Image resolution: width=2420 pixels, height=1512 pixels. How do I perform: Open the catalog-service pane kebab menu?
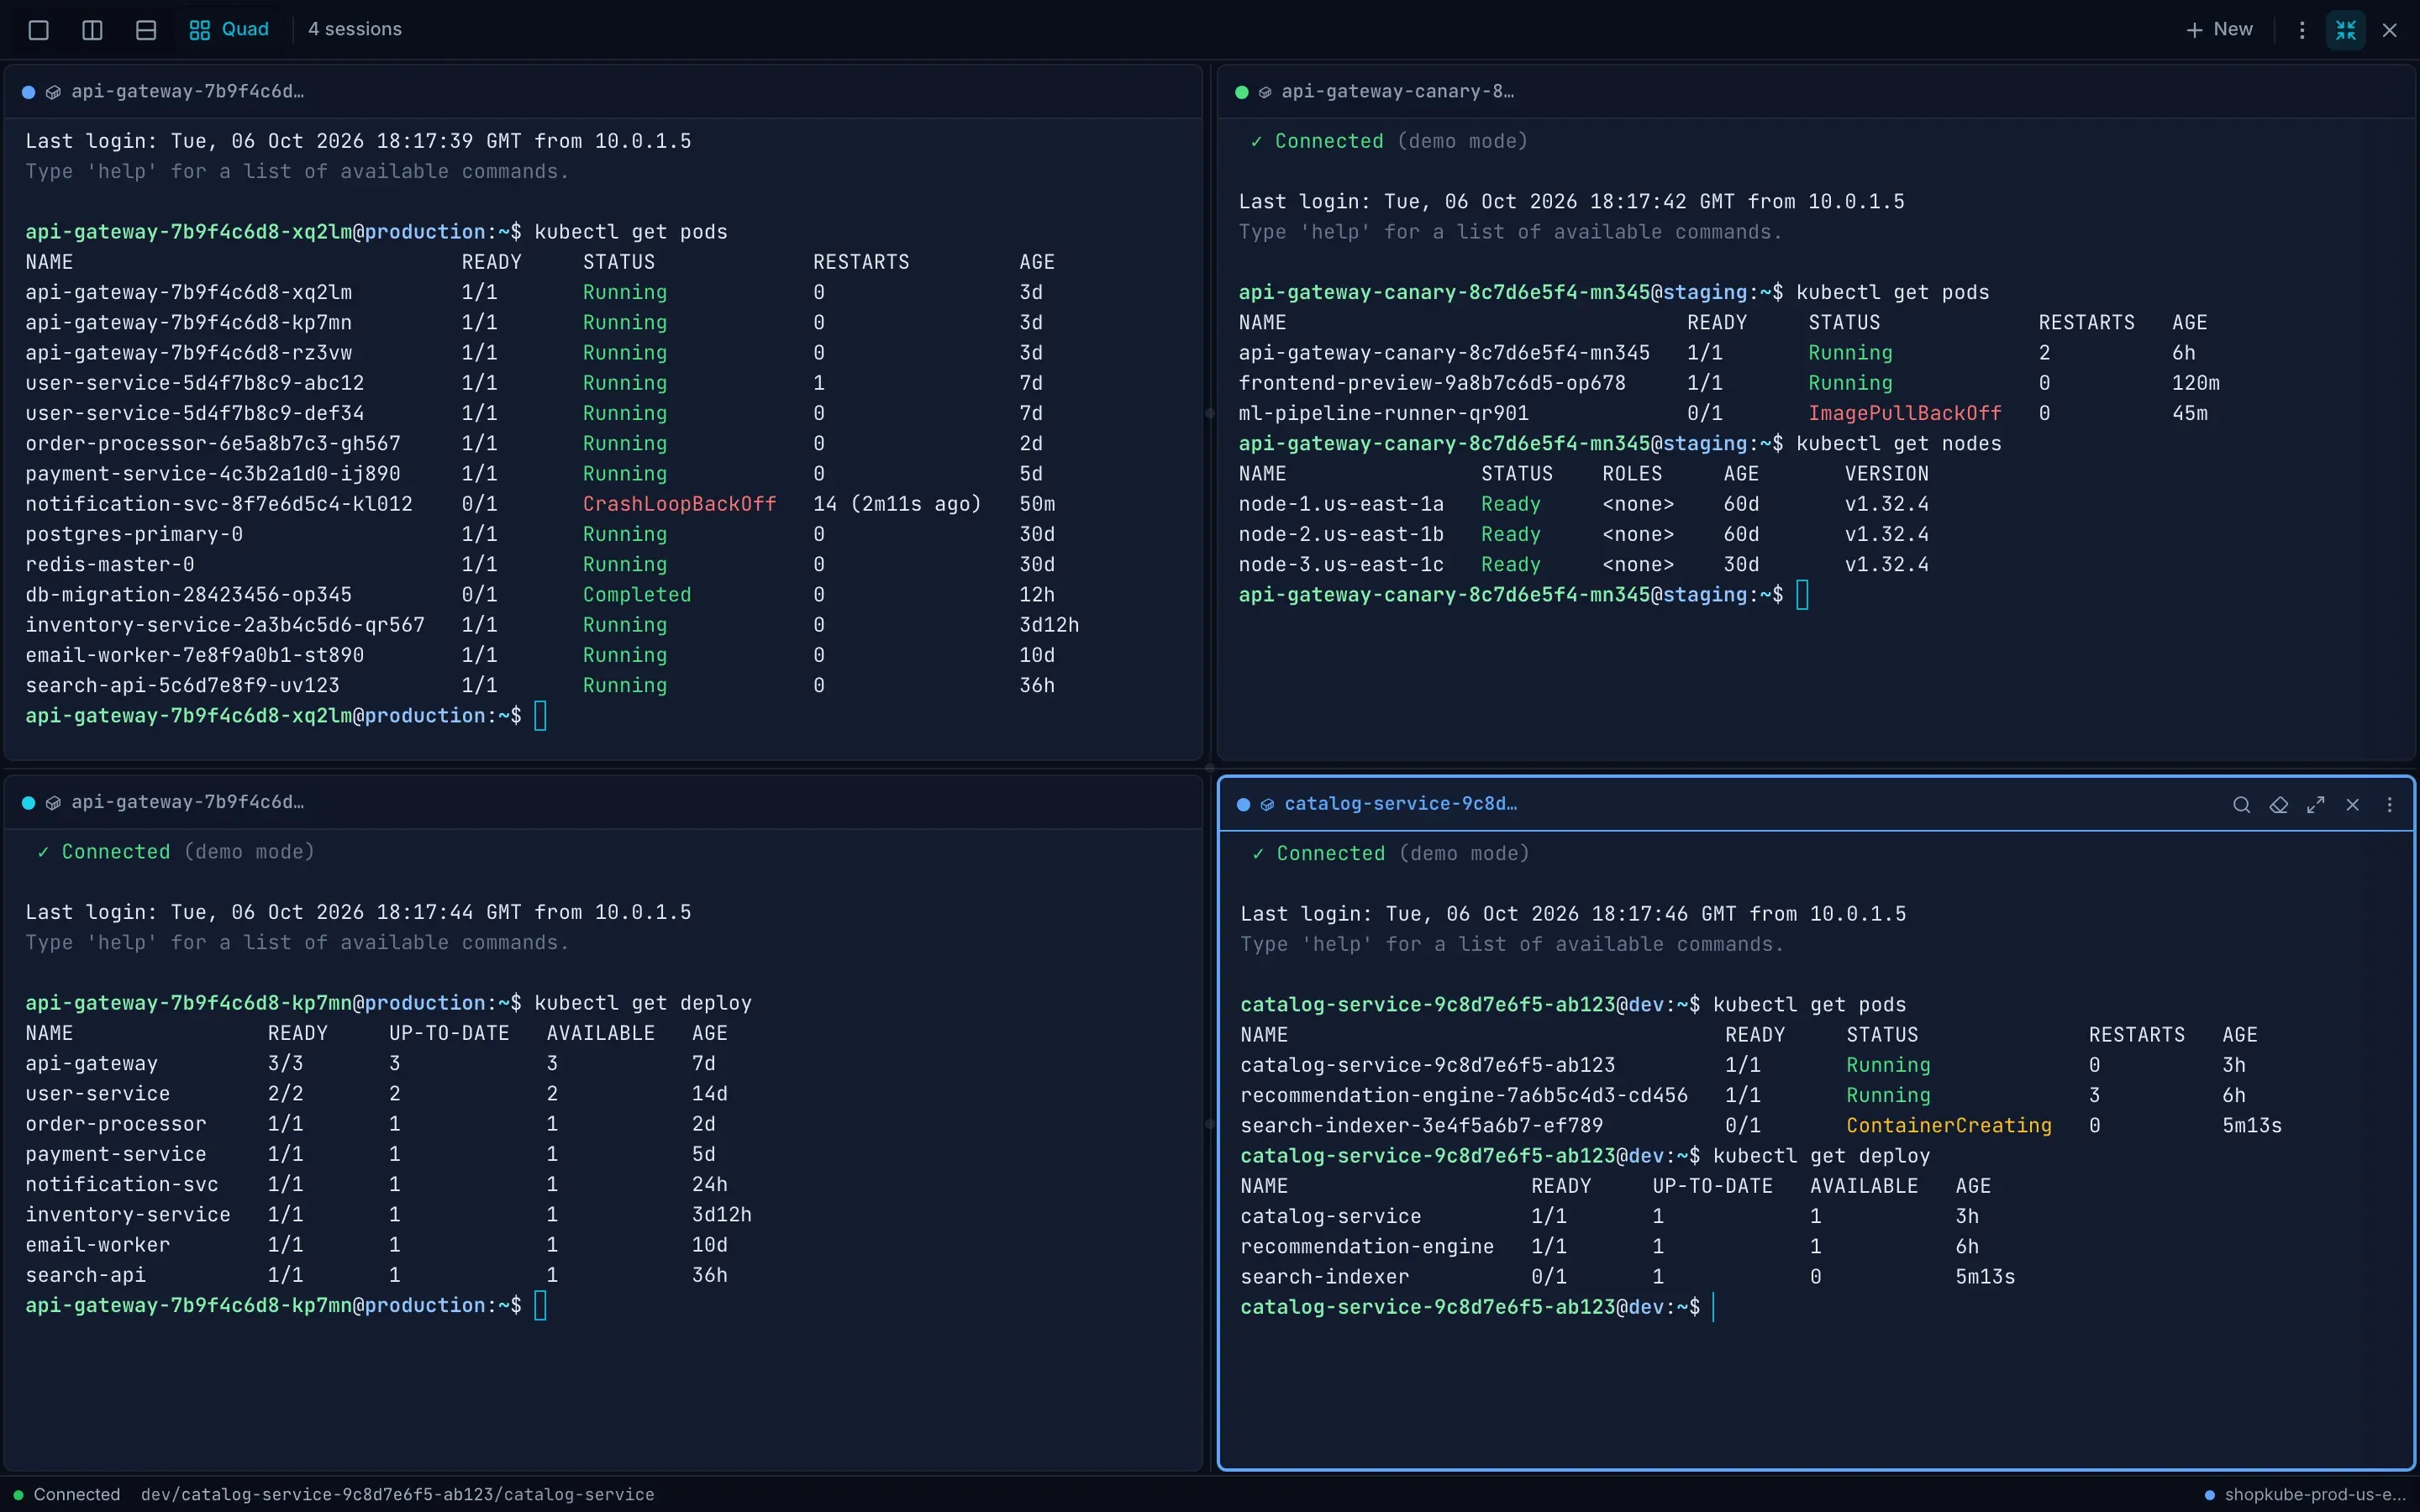point(2390,805)
